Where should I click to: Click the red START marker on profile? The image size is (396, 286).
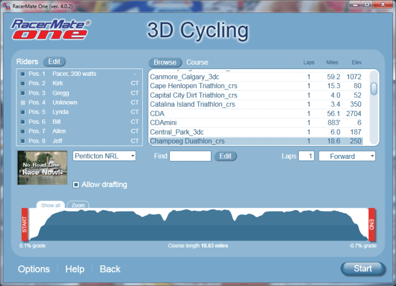(x=24, y=225)
